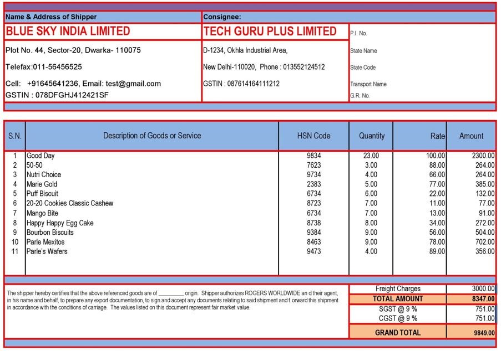Viewport: 501px width, 351px height.
Task: Select the Freight Charges value 3000.00
Action: (x=483, y=288)
